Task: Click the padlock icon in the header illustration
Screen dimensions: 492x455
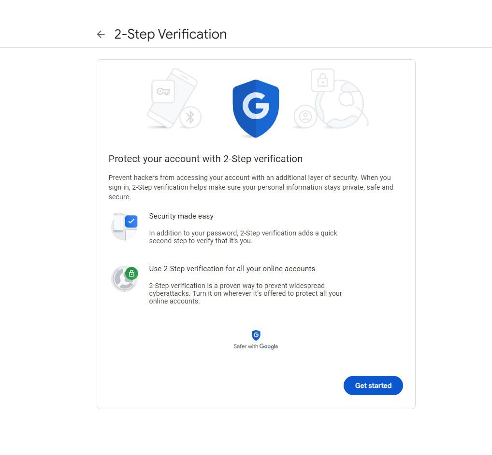Action: coord(322,80)
